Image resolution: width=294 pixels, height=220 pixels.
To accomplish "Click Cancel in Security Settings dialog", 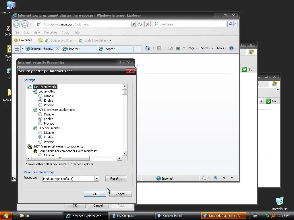I will tap(120, 194).
